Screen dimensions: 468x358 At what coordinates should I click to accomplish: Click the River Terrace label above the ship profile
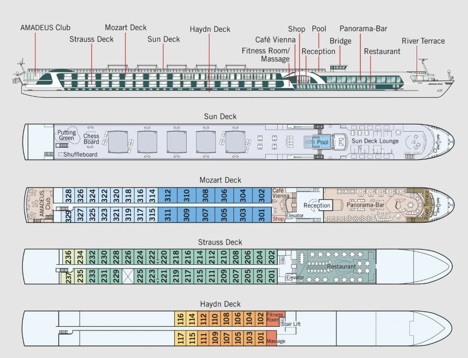(x=423, y=41)
